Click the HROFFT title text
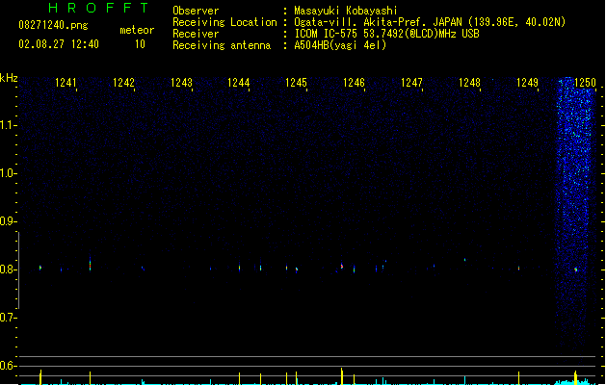The height and width of the screenshot is (385, 606). point(98,8)
